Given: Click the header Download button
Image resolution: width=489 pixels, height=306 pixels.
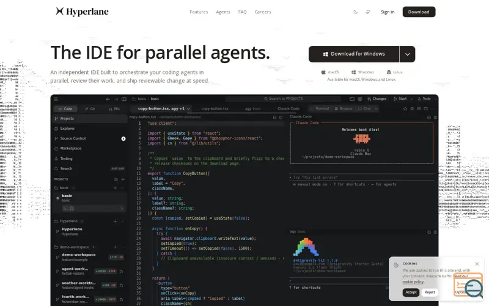Looking at the screenshot, I should tap(419, 12).
